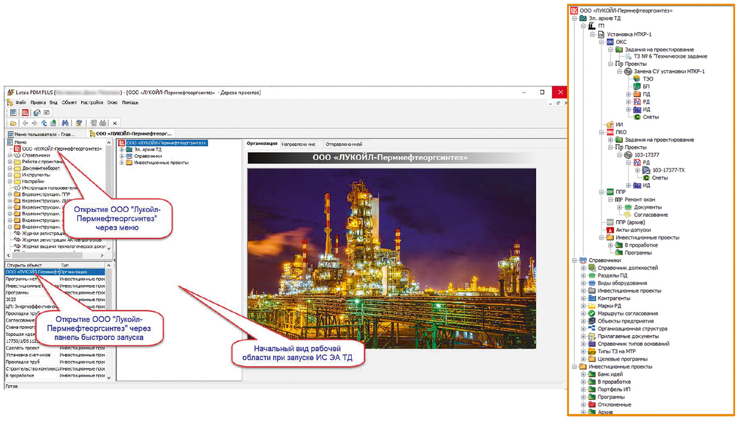
Task: Select Установка счетчиков row in quick launch
Action: pos(55,355)
